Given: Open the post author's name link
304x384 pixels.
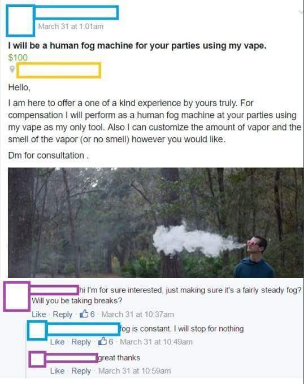Looking at the screenshot, I should 77,12.
